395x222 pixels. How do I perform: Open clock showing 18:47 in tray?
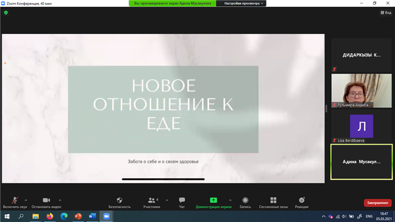pyautogui.click(x=384, y=216)
